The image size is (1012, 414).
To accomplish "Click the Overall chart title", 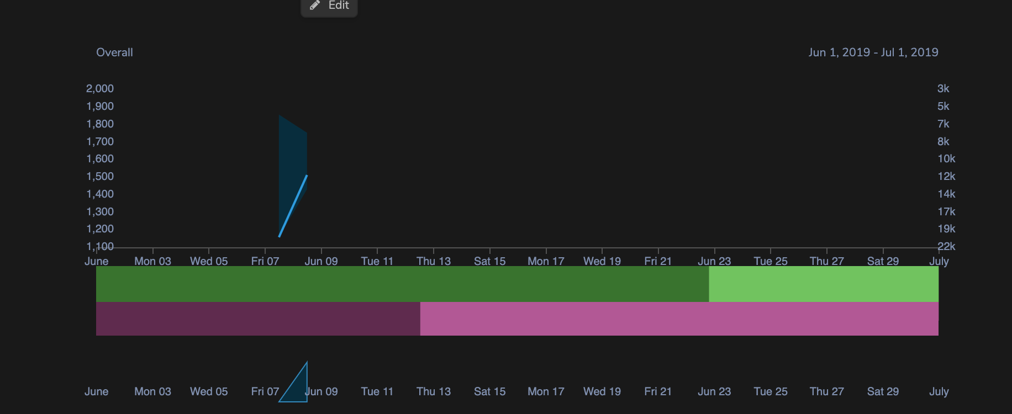I will [x=114, y=52].
